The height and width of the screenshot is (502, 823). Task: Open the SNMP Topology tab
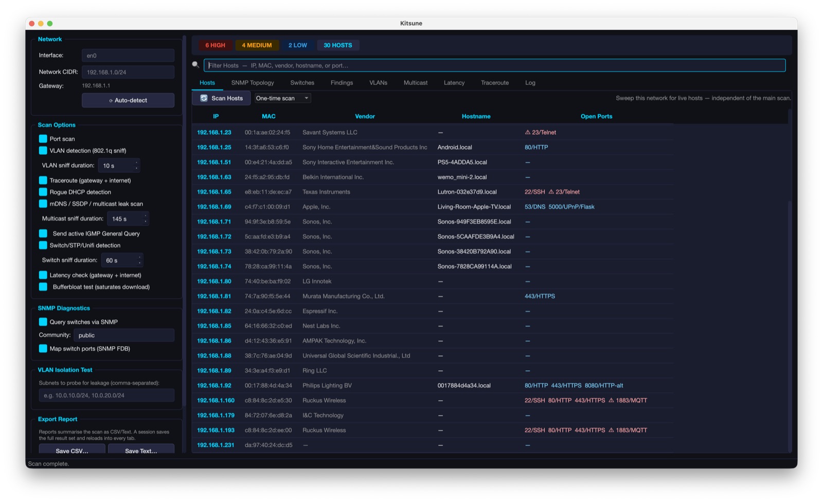(x=253, y=83)
